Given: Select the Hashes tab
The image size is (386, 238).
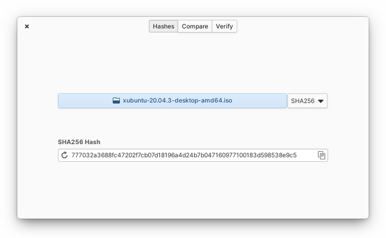Looking at the screenshot, I should [x=164, y=26].
